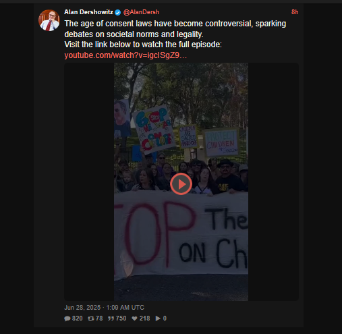Play the video with red play button
Image resolution: width=342 pixels, height=334 pixels.
coord(181,184)
